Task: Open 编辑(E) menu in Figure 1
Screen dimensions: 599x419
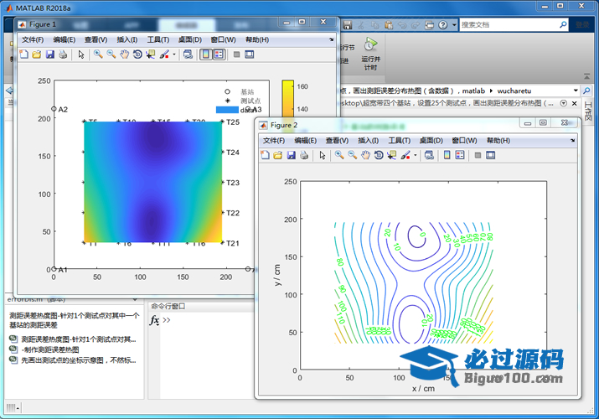Action: coord(65,39)
